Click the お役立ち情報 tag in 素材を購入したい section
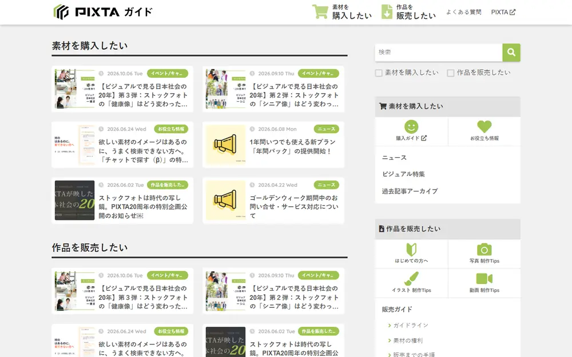The image size is (572, 357). pyautogui.click(x=171, y=129)
